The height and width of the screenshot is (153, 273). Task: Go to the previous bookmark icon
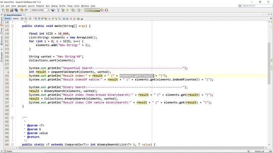53,18
